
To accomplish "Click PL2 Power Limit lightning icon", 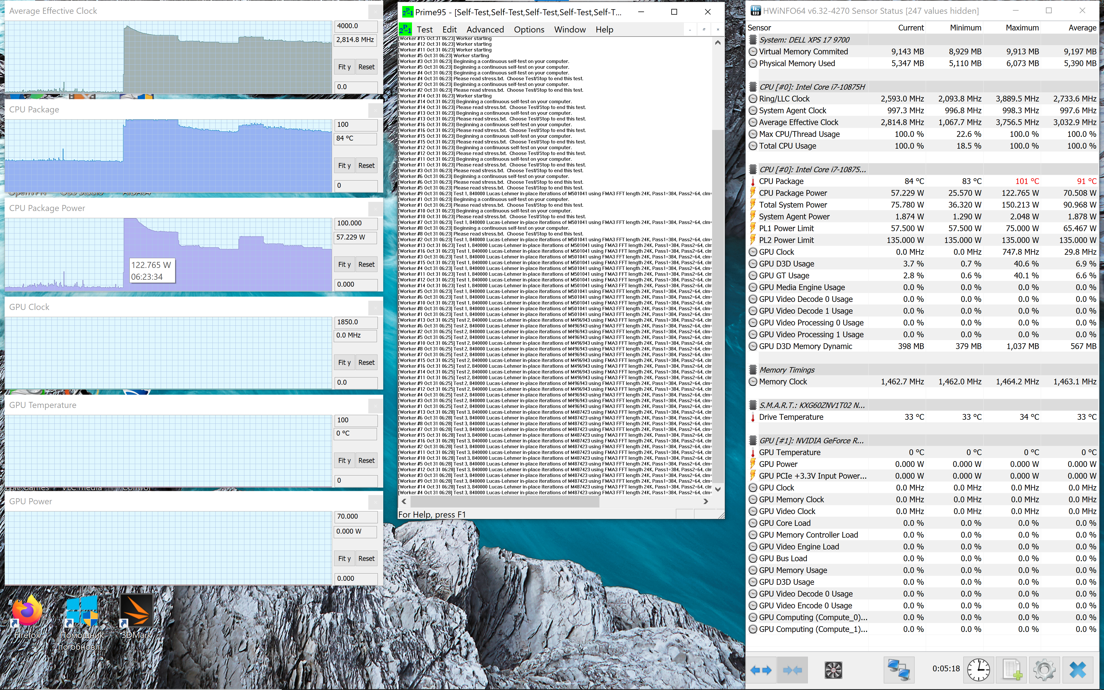I will pos(753,240).
